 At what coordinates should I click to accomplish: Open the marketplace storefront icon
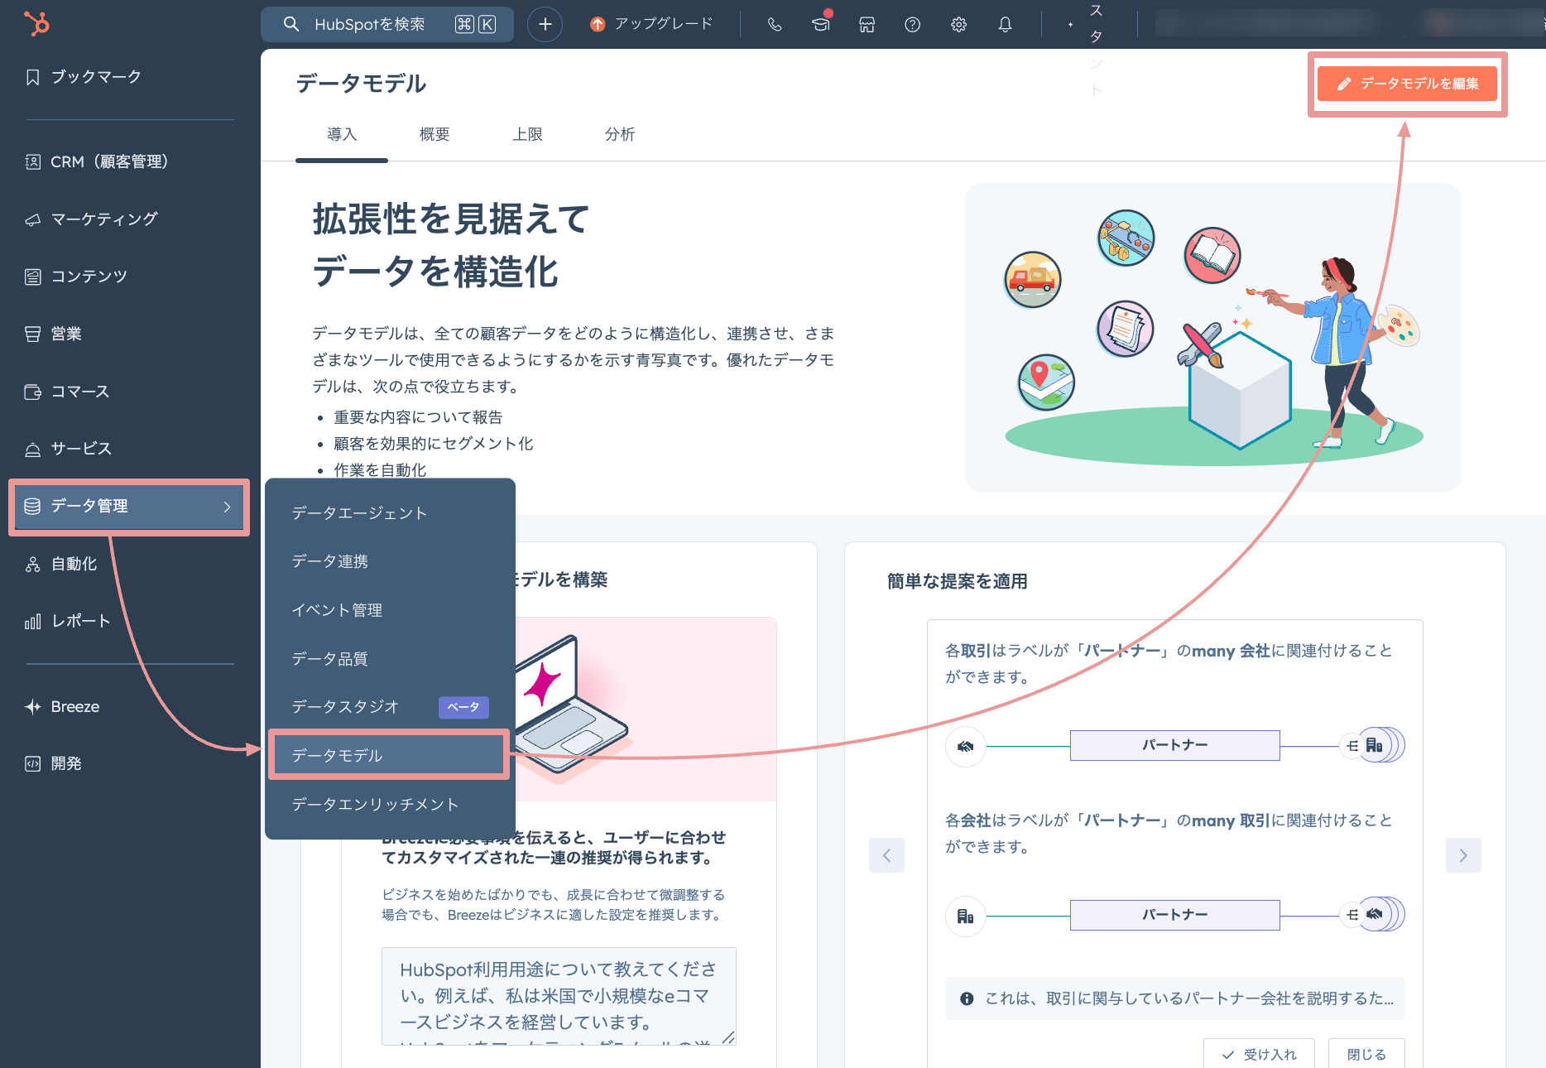click(x=867, y=25)
